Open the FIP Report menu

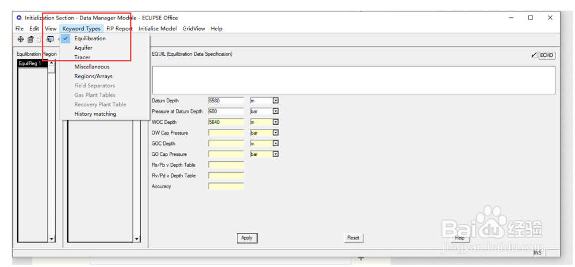coord(120,29)
